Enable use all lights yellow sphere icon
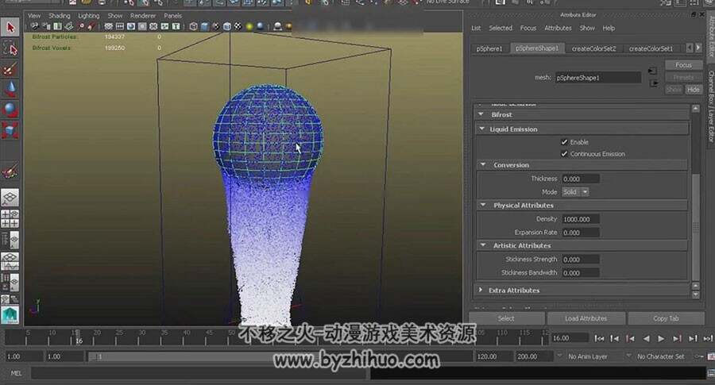Viewport: 715px width, 385px height. (x=249, y=26)
